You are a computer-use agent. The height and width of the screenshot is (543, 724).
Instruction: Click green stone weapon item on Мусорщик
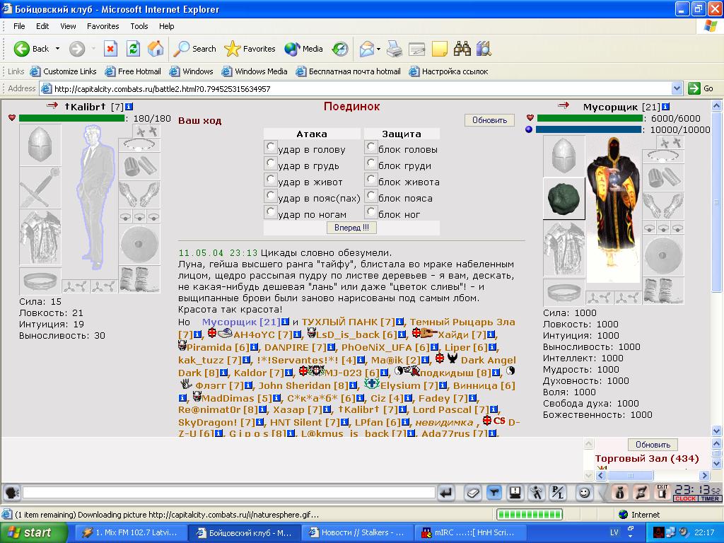(x=564, y=199)
